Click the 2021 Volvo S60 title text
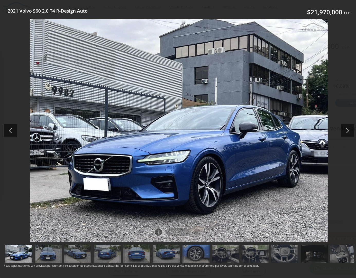 [x=48, y=11]
